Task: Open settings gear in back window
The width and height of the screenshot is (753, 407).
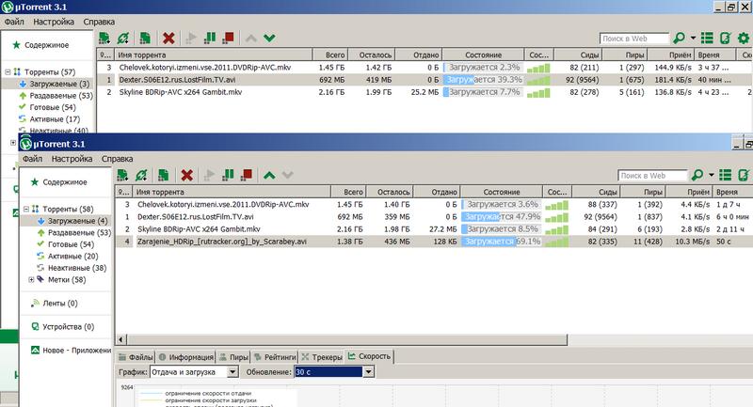Action: [744, 38]
